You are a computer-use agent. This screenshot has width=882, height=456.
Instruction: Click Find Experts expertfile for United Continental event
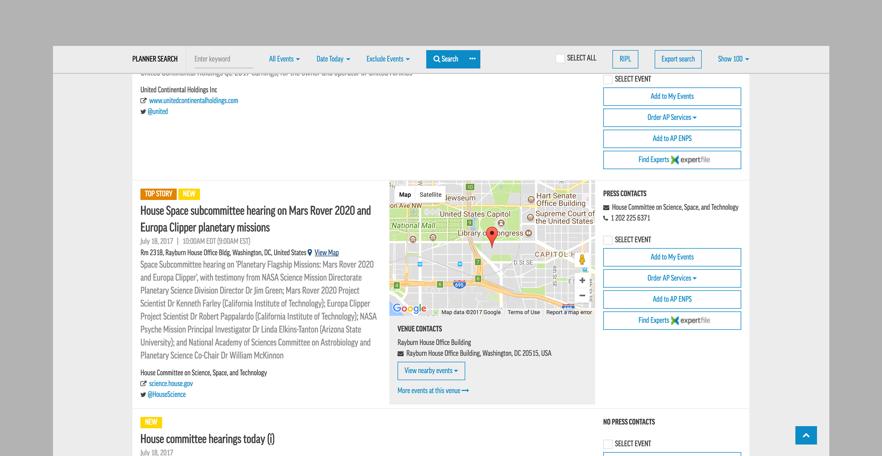[672, 160]
